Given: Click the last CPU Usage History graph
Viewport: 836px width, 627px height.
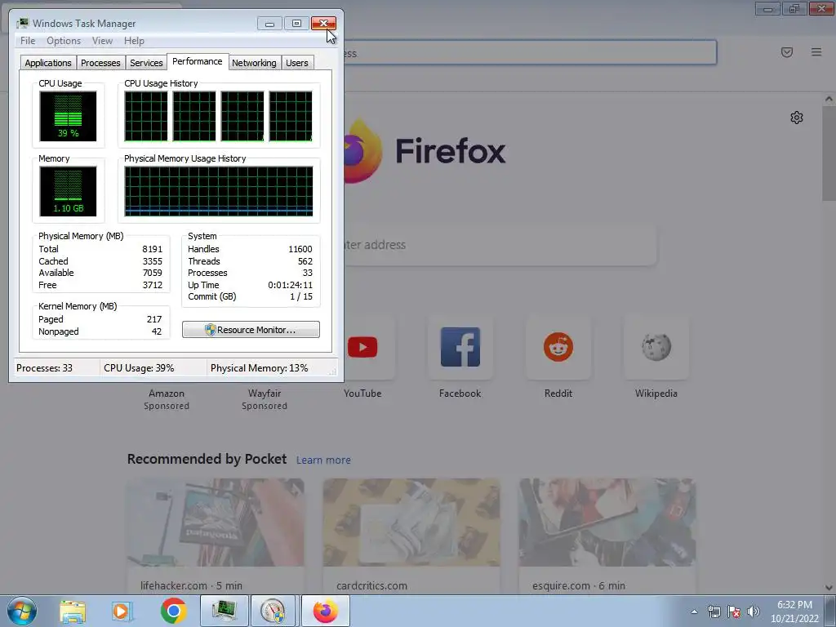Looking at the screenshot, I should [x=291, y=116].
